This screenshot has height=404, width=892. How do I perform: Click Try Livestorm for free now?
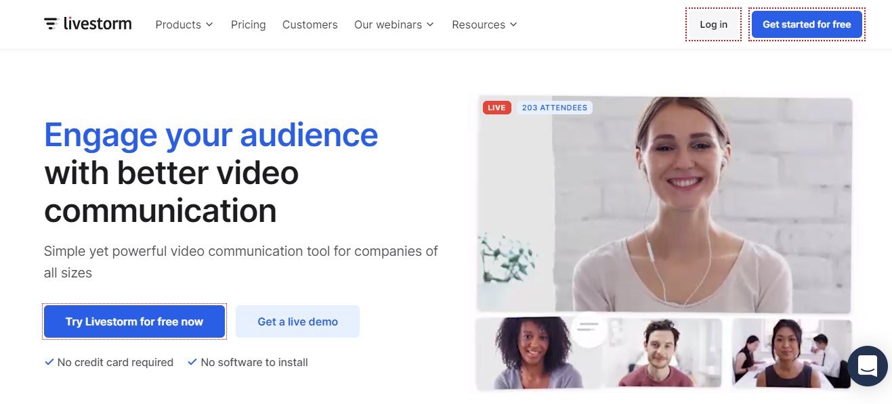(x=134, y=321)
